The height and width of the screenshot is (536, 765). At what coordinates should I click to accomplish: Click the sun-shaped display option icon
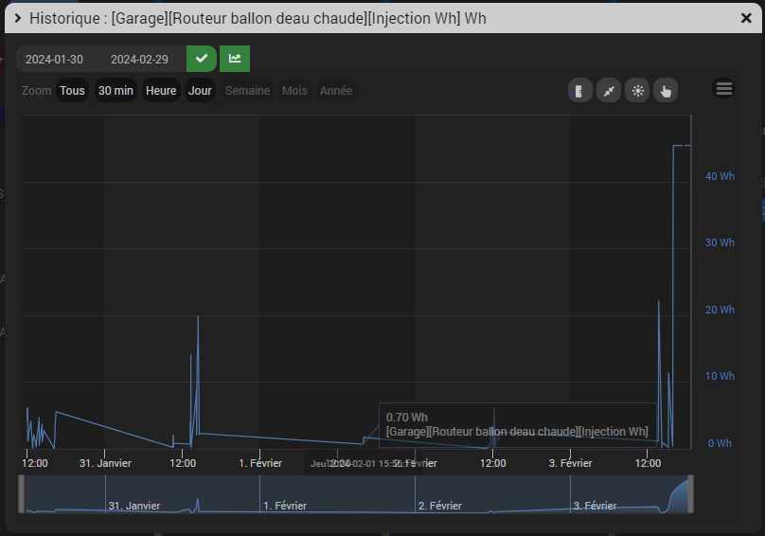pyautogui.click(x=637, y=91)
